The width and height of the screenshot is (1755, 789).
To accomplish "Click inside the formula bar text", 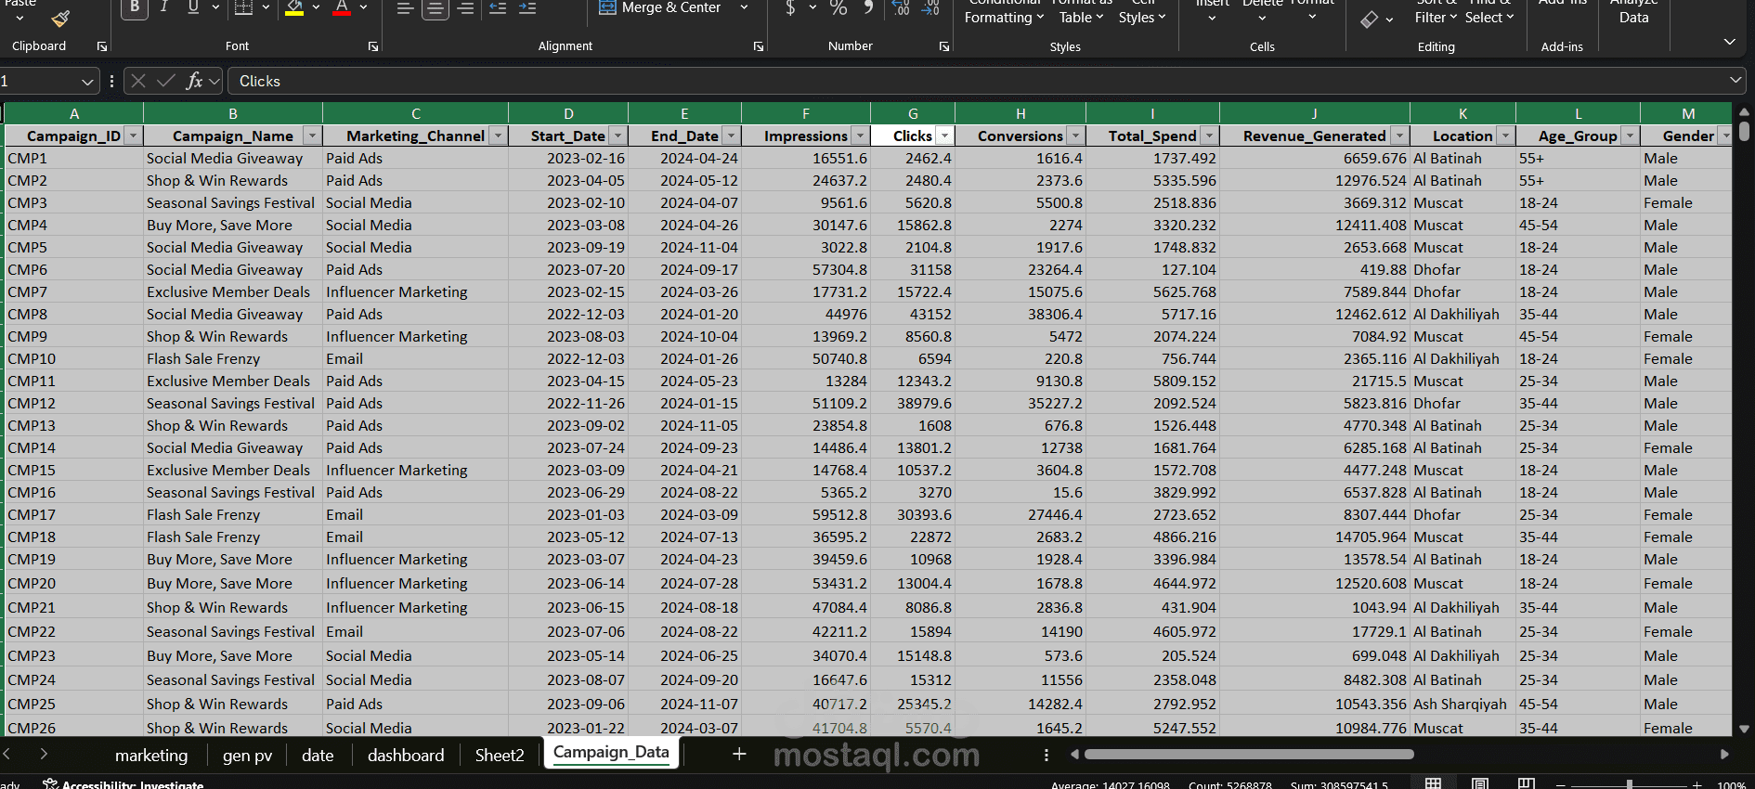I will [260, 81].
